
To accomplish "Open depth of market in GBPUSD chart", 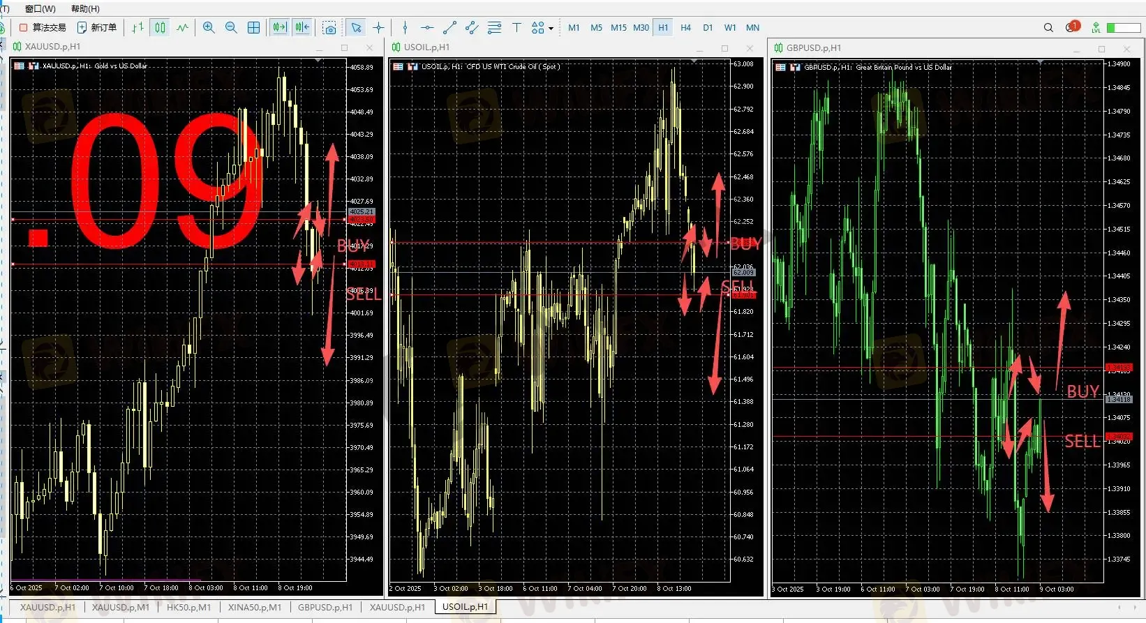I will coord(795,68).
